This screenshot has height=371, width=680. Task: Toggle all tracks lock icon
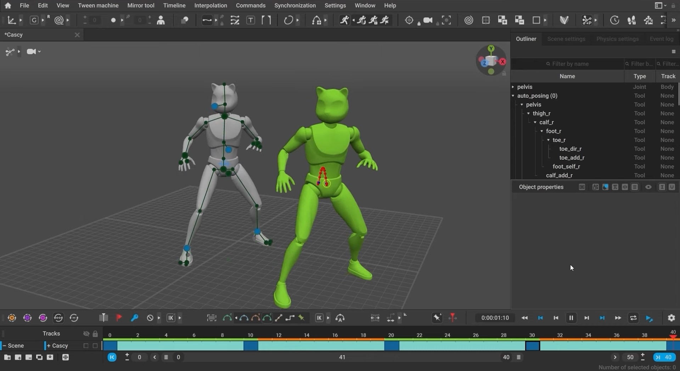[95, 334]
